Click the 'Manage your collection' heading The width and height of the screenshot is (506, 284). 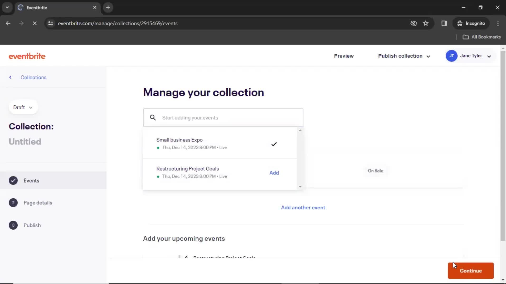click(203, 93)
